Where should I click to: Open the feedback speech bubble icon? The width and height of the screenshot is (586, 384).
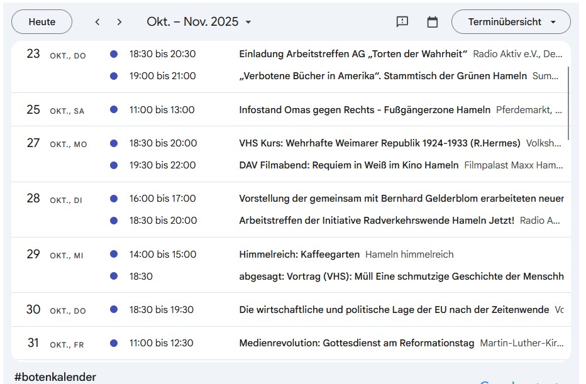point(402,22)
